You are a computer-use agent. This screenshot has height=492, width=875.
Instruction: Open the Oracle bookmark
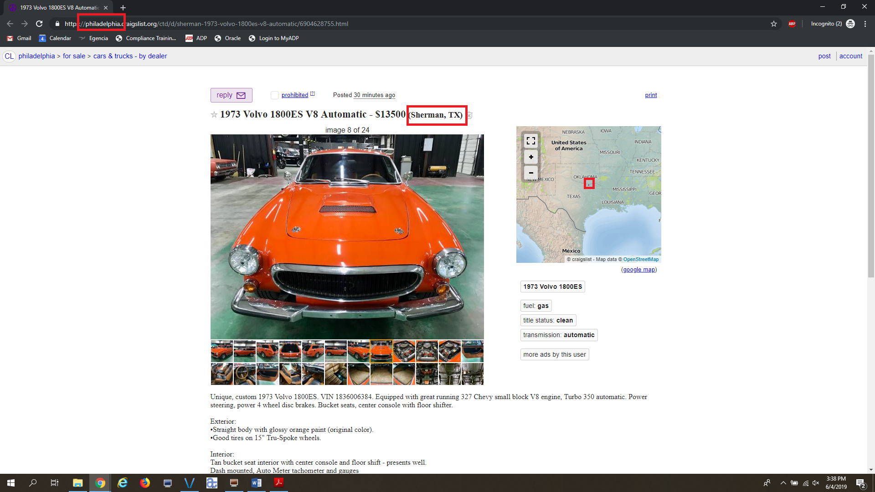[x=227, y=38]
